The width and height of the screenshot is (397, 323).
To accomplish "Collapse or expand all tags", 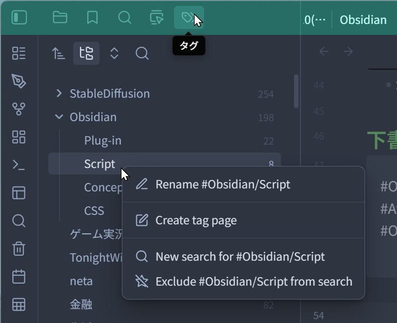I will pos(114,53).
